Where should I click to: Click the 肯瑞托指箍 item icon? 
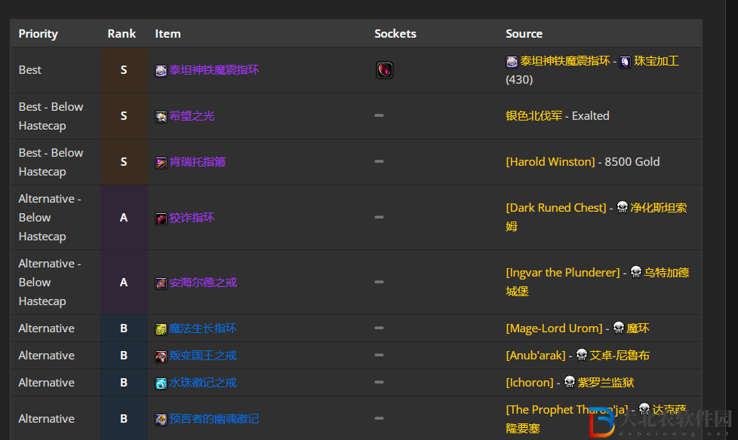click(x=161, y=162)
